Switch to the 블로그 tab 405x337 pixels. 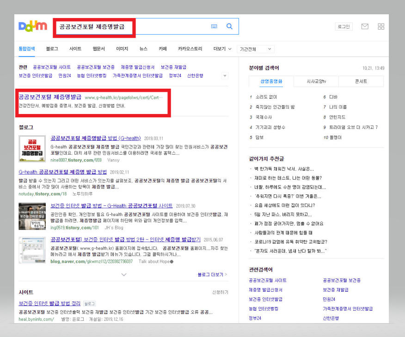pyautogui.click(x=52, y=49)
